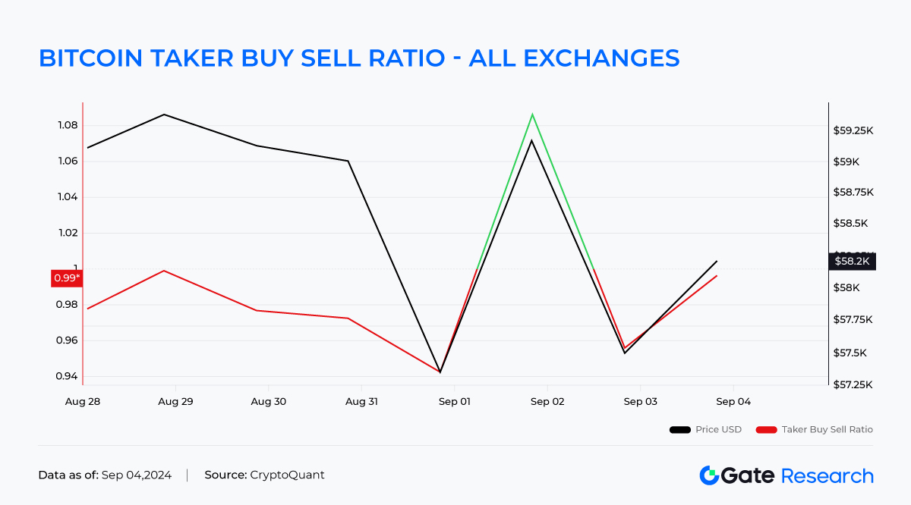Viewport: 911px width, 505px height.
Task: Click the black $58.2K price tag
Action: point(852,261)
